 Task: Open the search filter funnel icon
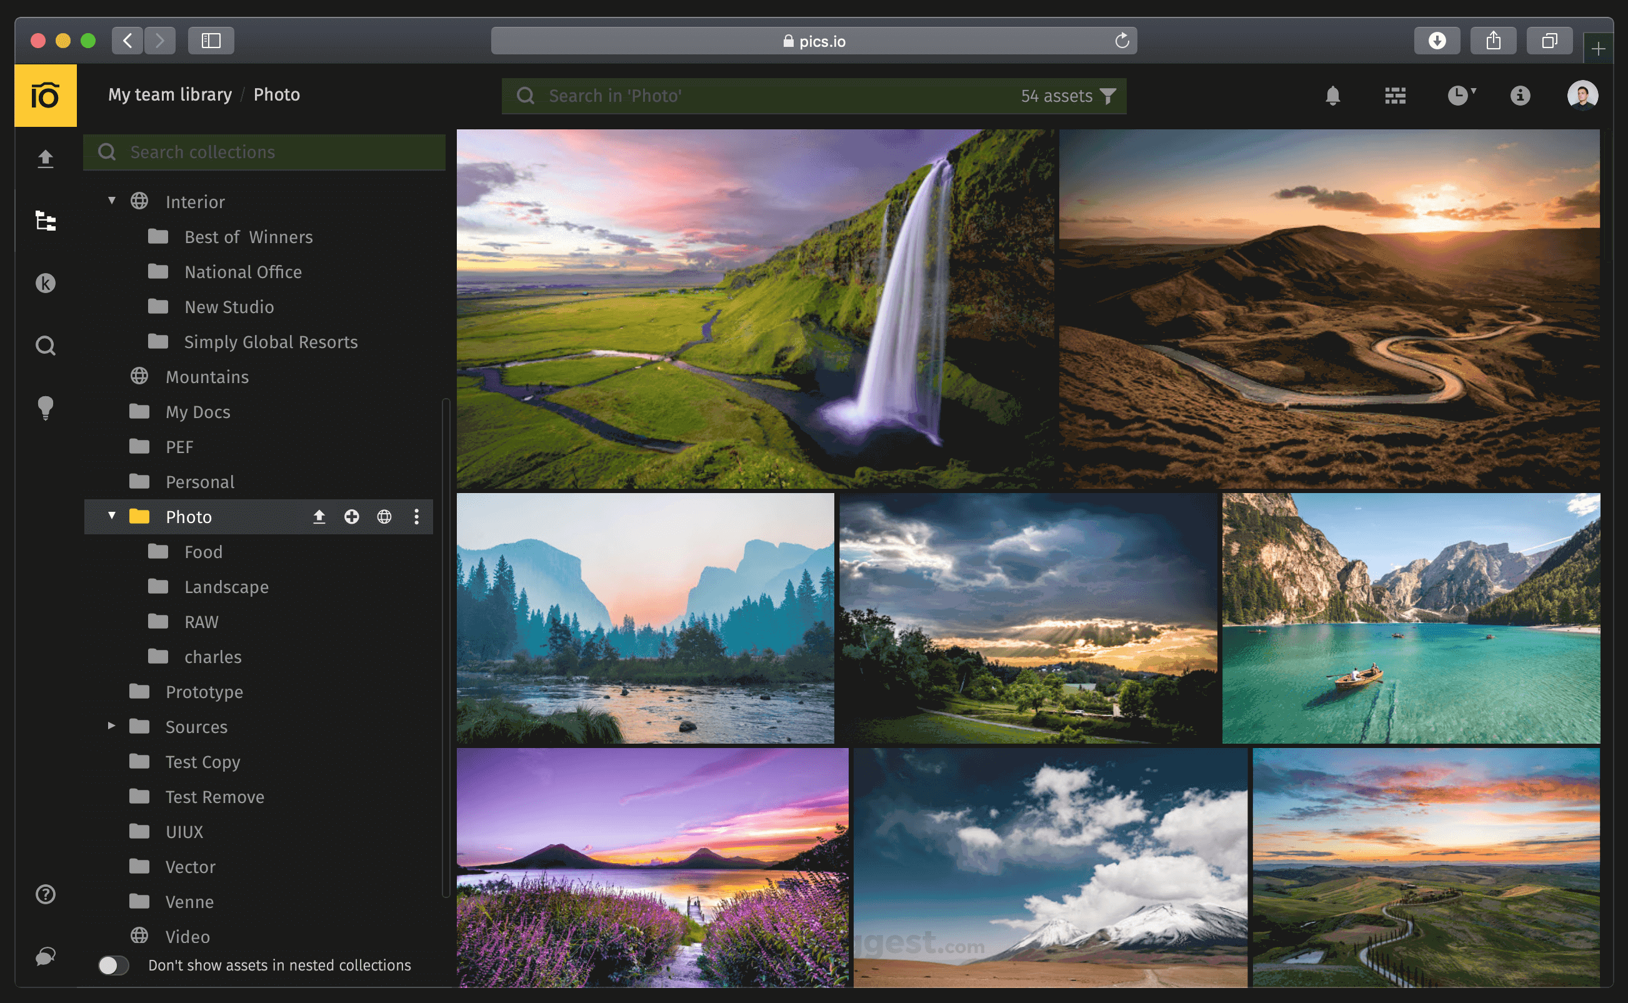click(1108, 96)
